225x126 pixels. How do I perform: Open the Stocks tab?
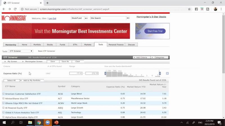click(50, 45)
